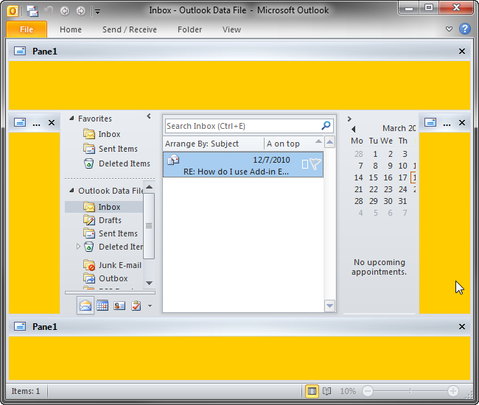Select Deleted Items under Favorites

tap(116, 163)
